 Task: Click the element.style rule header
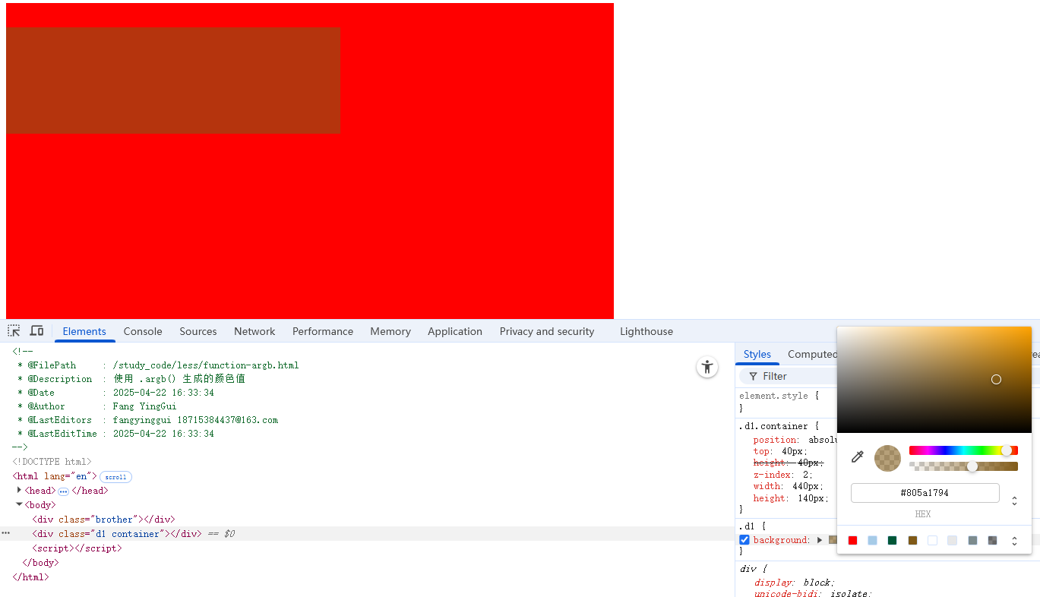(x=779, y=396)
